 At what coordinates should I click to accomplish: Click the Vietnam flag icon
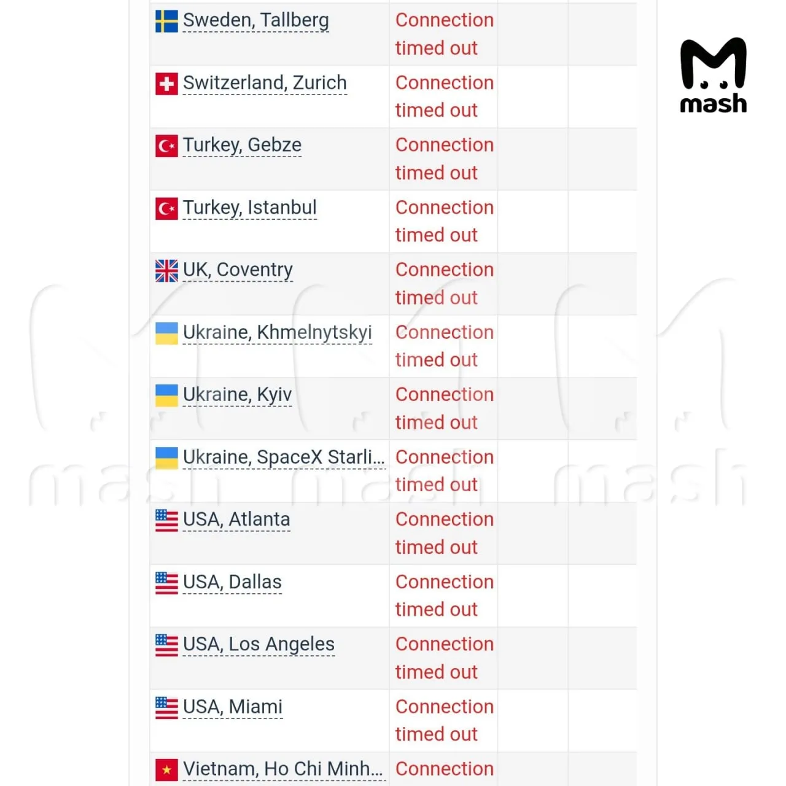pyautogui.click(x=166, y=769)
